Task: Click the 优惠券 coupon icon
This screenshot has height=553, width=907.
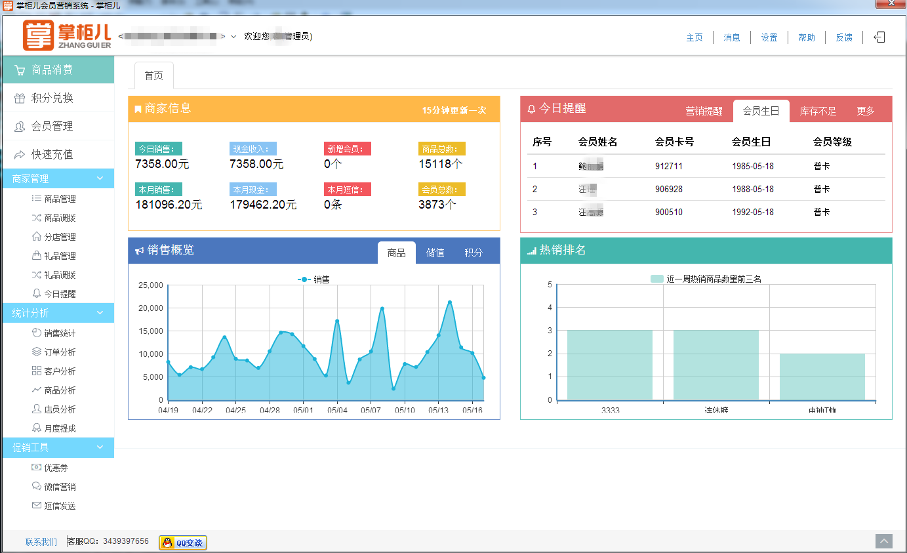Action: 36,467
